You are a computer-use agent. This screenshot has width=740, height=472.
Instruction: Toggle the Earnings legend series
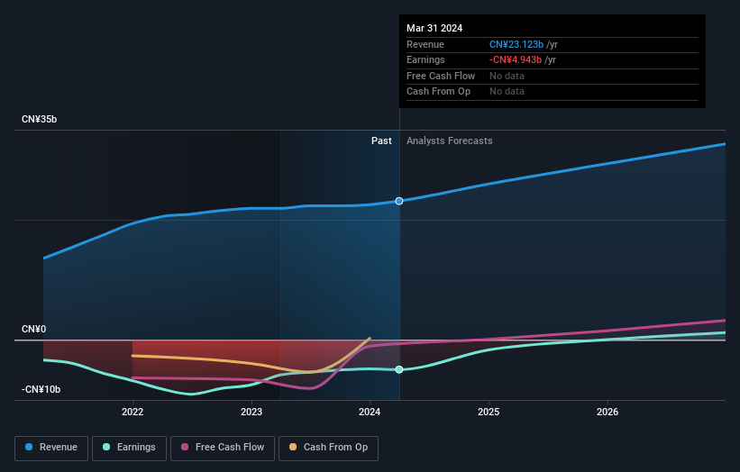[x=129, y=448]
